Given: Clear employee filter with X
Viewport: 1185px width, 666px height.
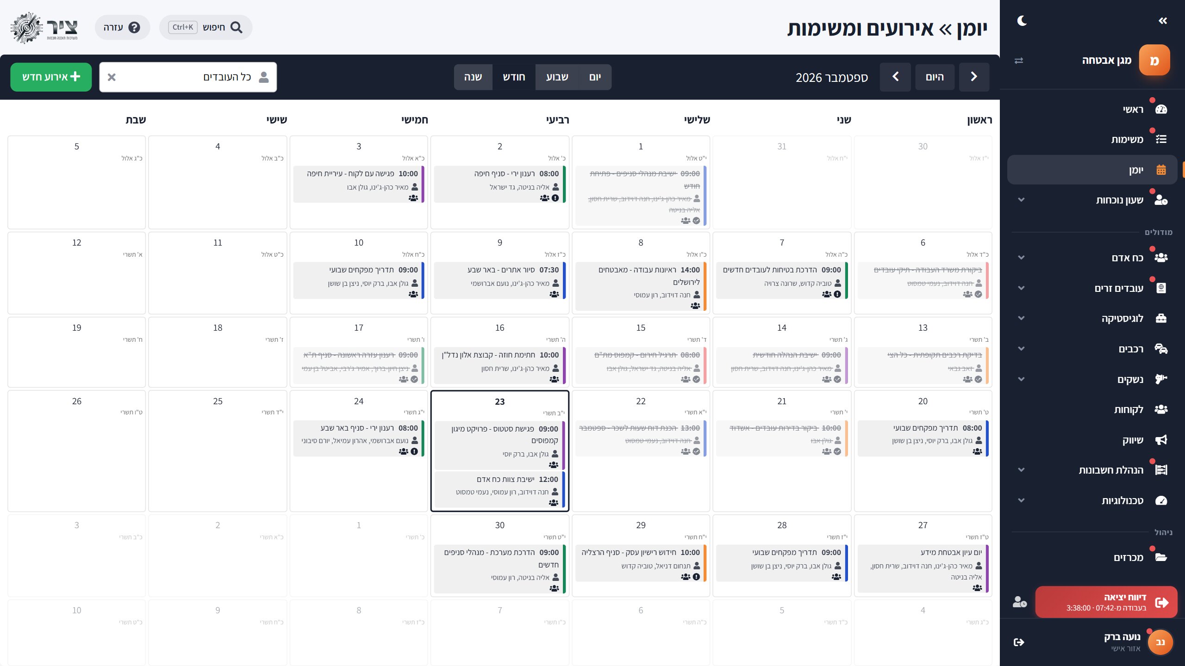Looking at the screenshot, I should pos(112,77).
